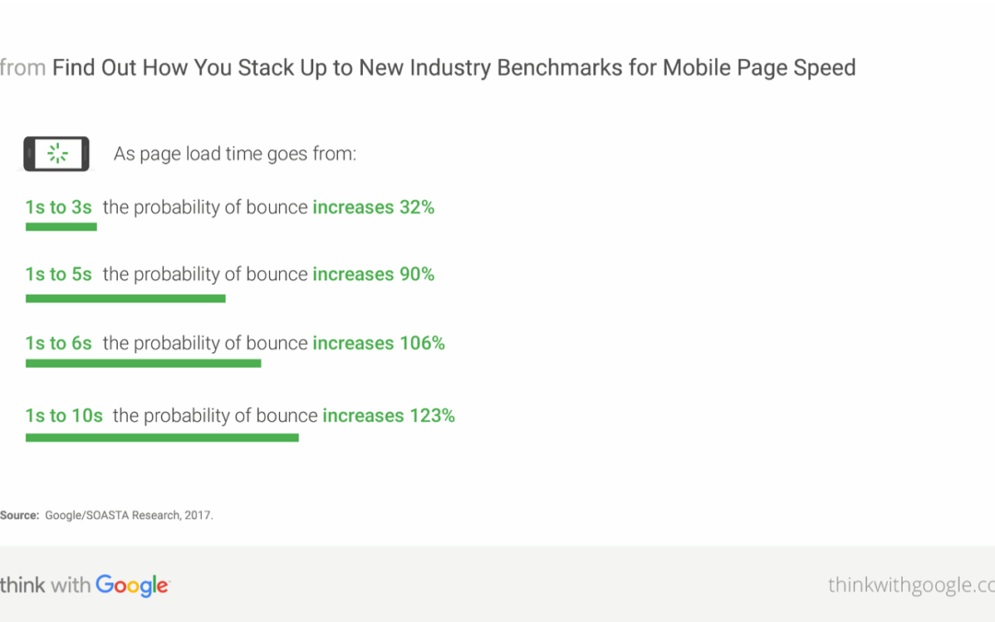The width and height of the screenshot is (995, 622).
Task: Click the Google/SOASTA Research source citation
Action: 129,515
